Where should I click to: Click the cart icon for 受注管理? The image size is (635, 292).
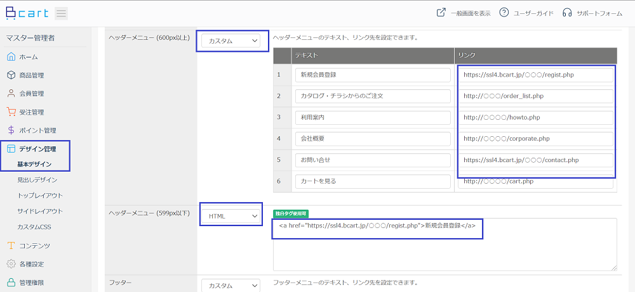point(11,112)
